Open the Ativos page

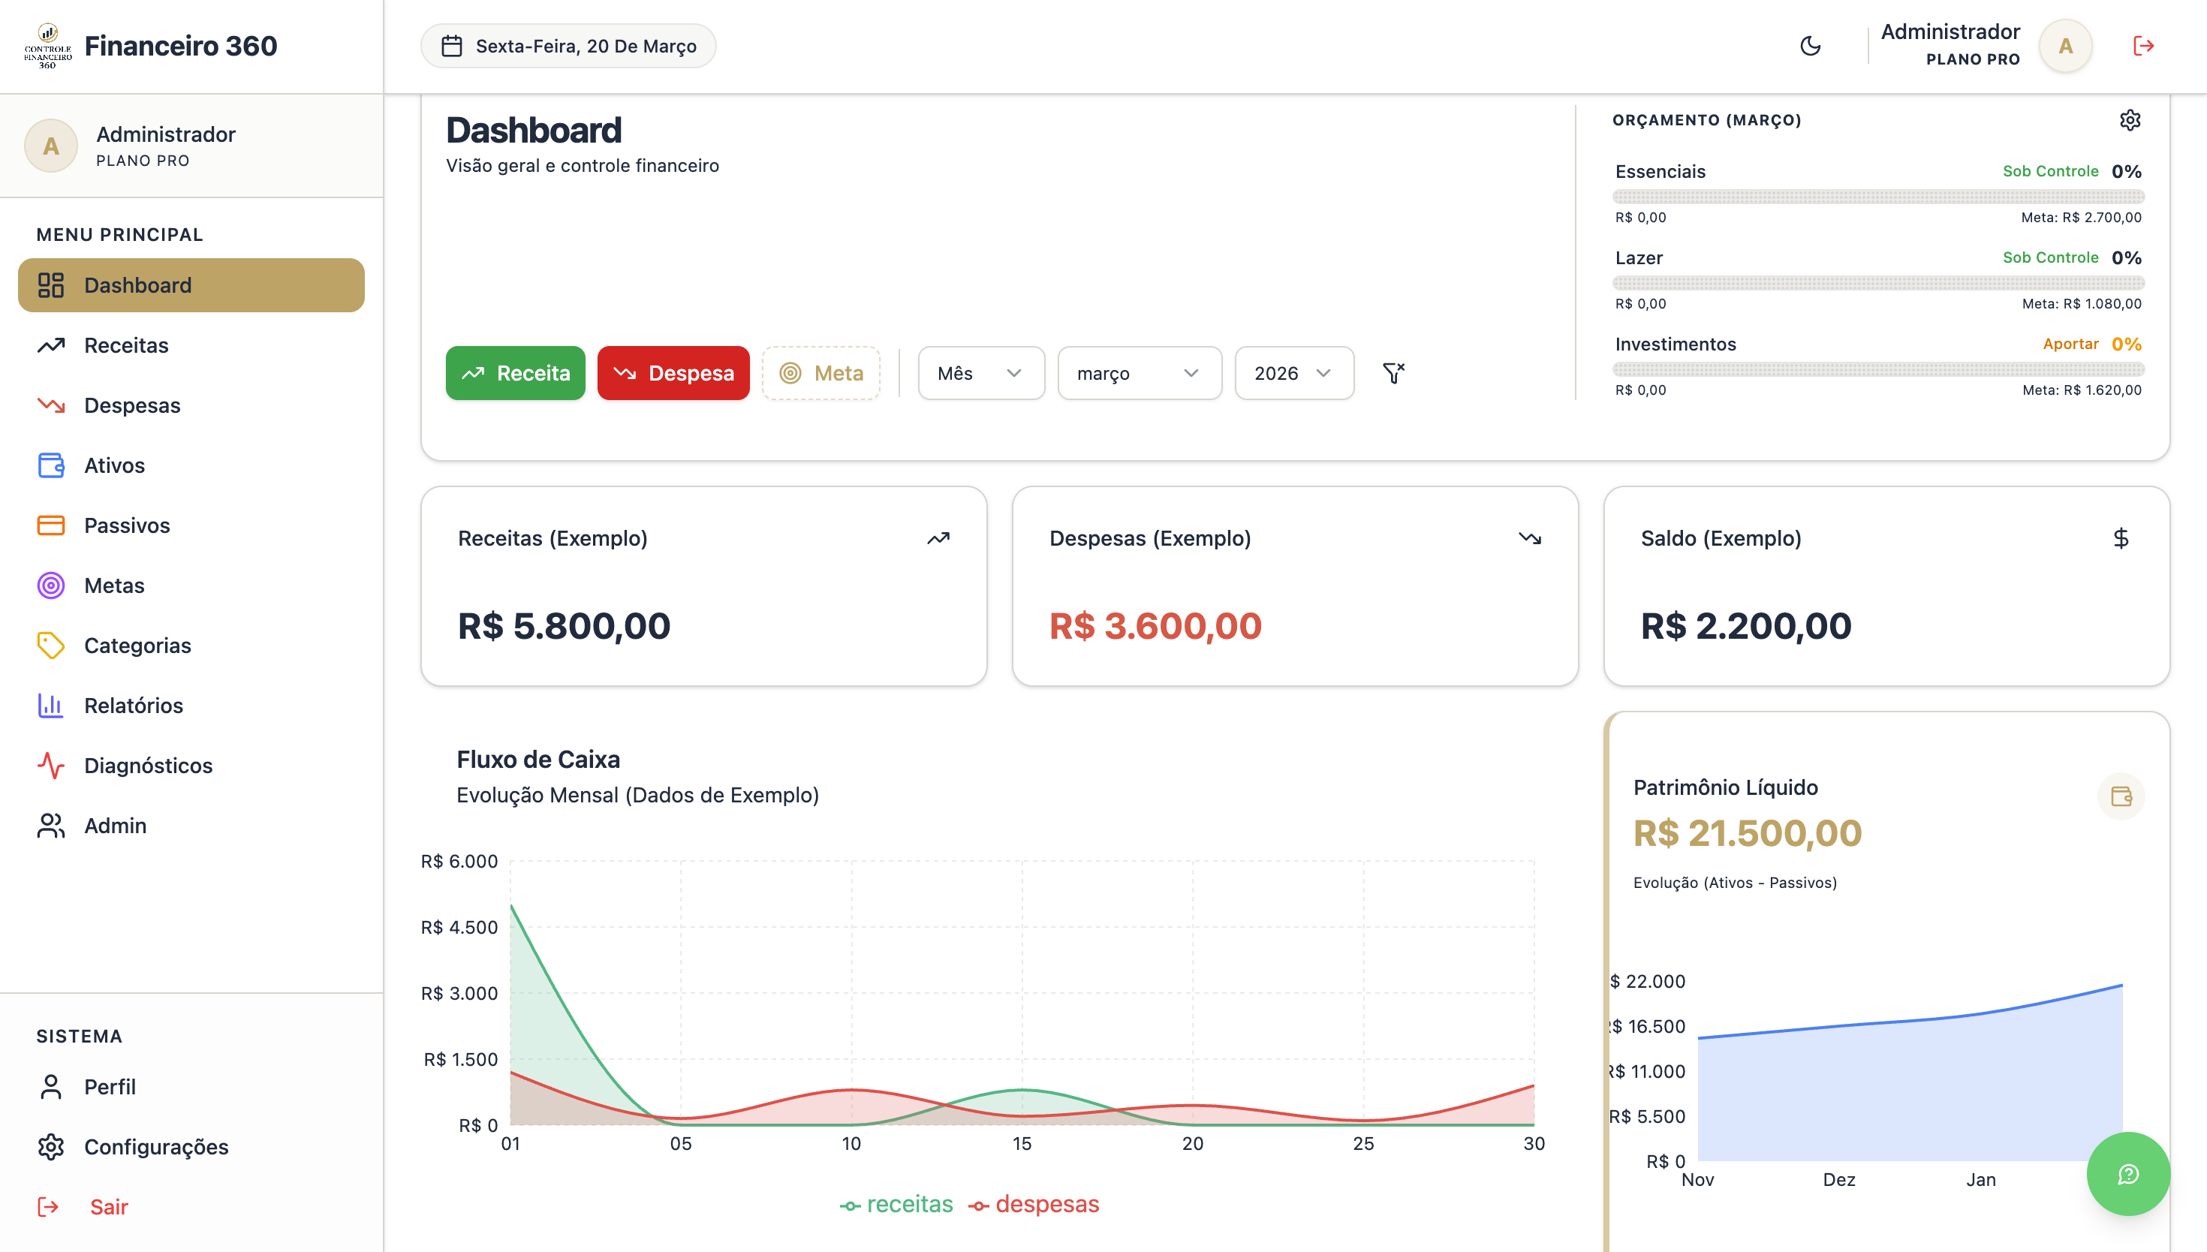pos(114,465)
